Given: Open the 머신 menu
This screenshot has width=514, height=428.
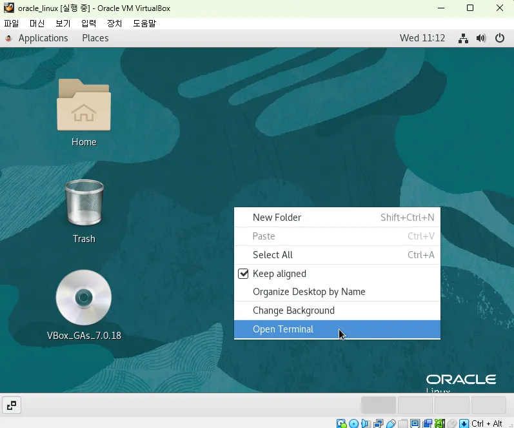Looking at the screenshot, I should tap(37, 23).
